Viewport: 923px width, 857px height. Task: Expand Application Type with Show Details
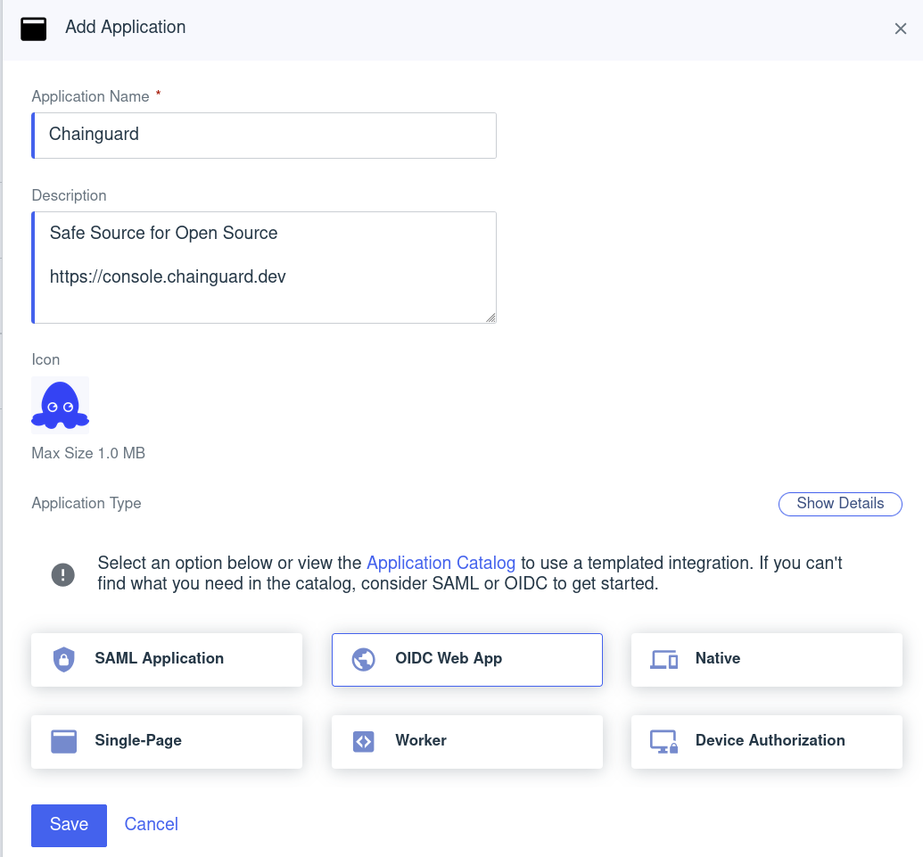pos(839,504)
